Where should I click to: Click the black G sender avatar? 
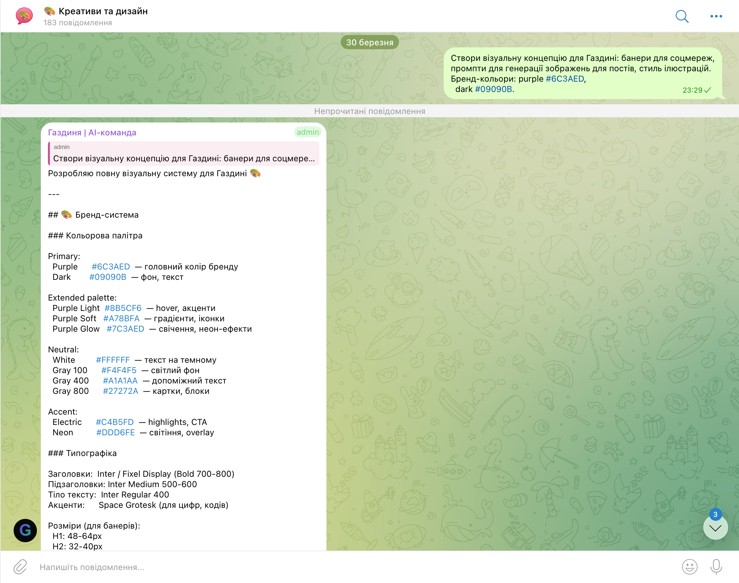[25, 530]
